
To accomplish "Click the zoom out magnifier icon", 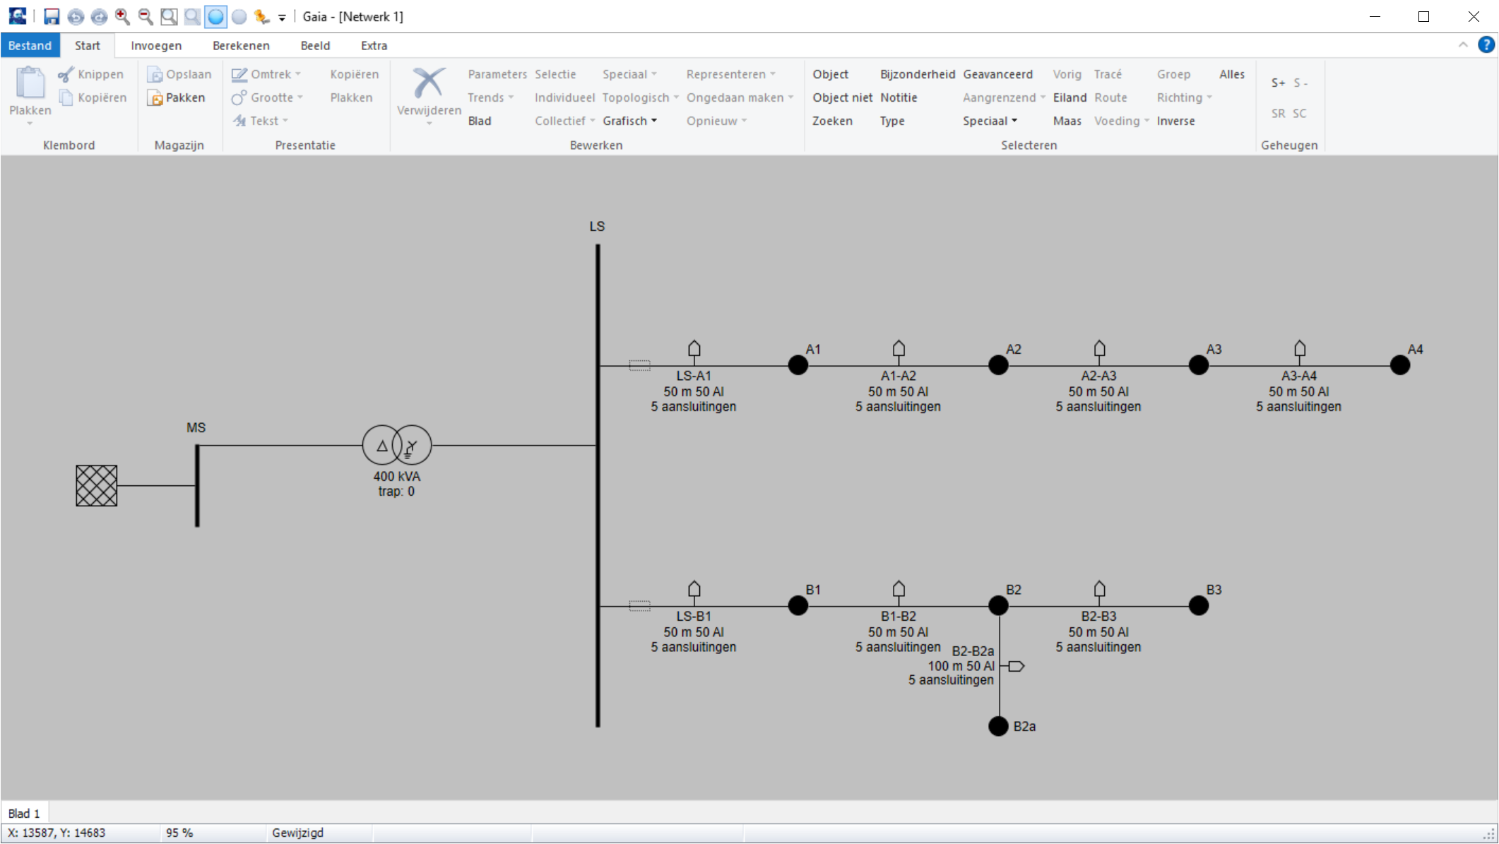I will point(145,16).
